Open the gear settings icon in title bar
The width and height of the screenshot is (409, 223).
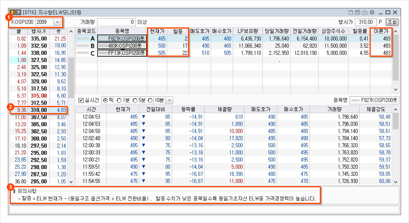pyautogui.click(x=372, y=12)
